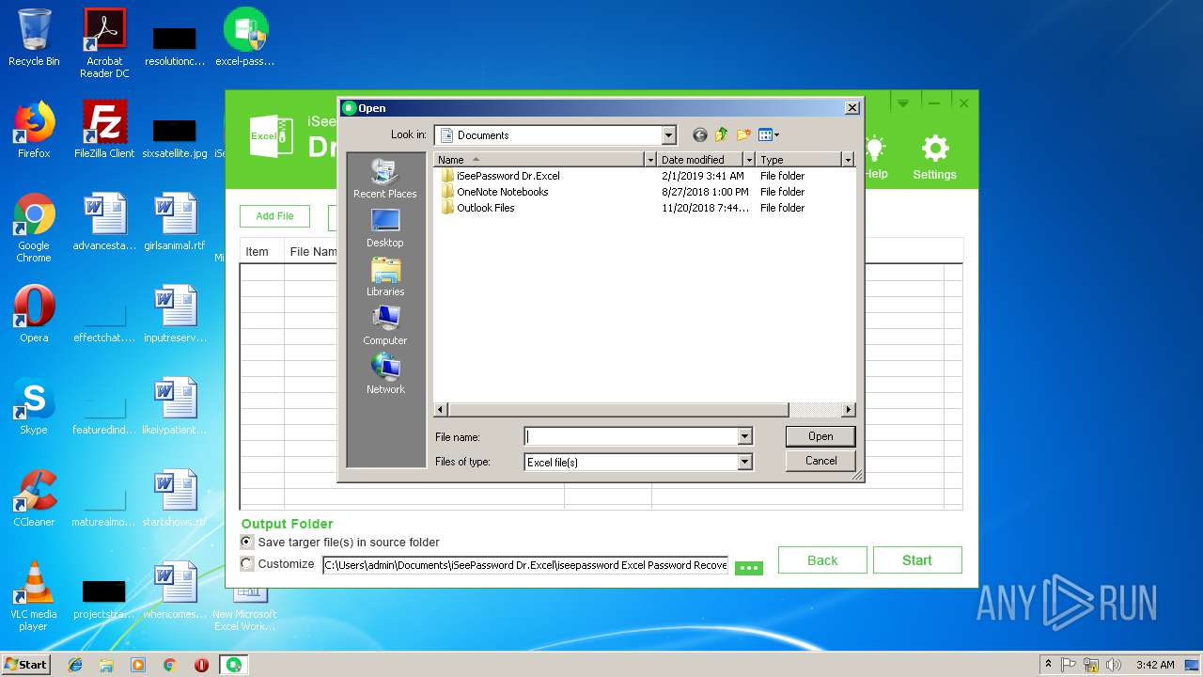This screenshot has width=1203, height=677.
Task: Open the Windows Start menu
Action: (25, 665)
